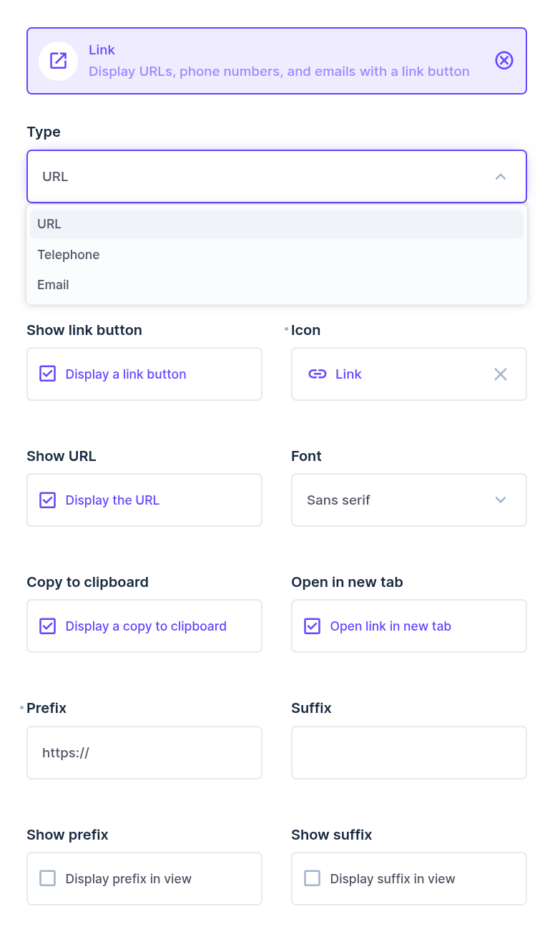
Task: Check Display suffix in view option
Action: coord(313,878)
